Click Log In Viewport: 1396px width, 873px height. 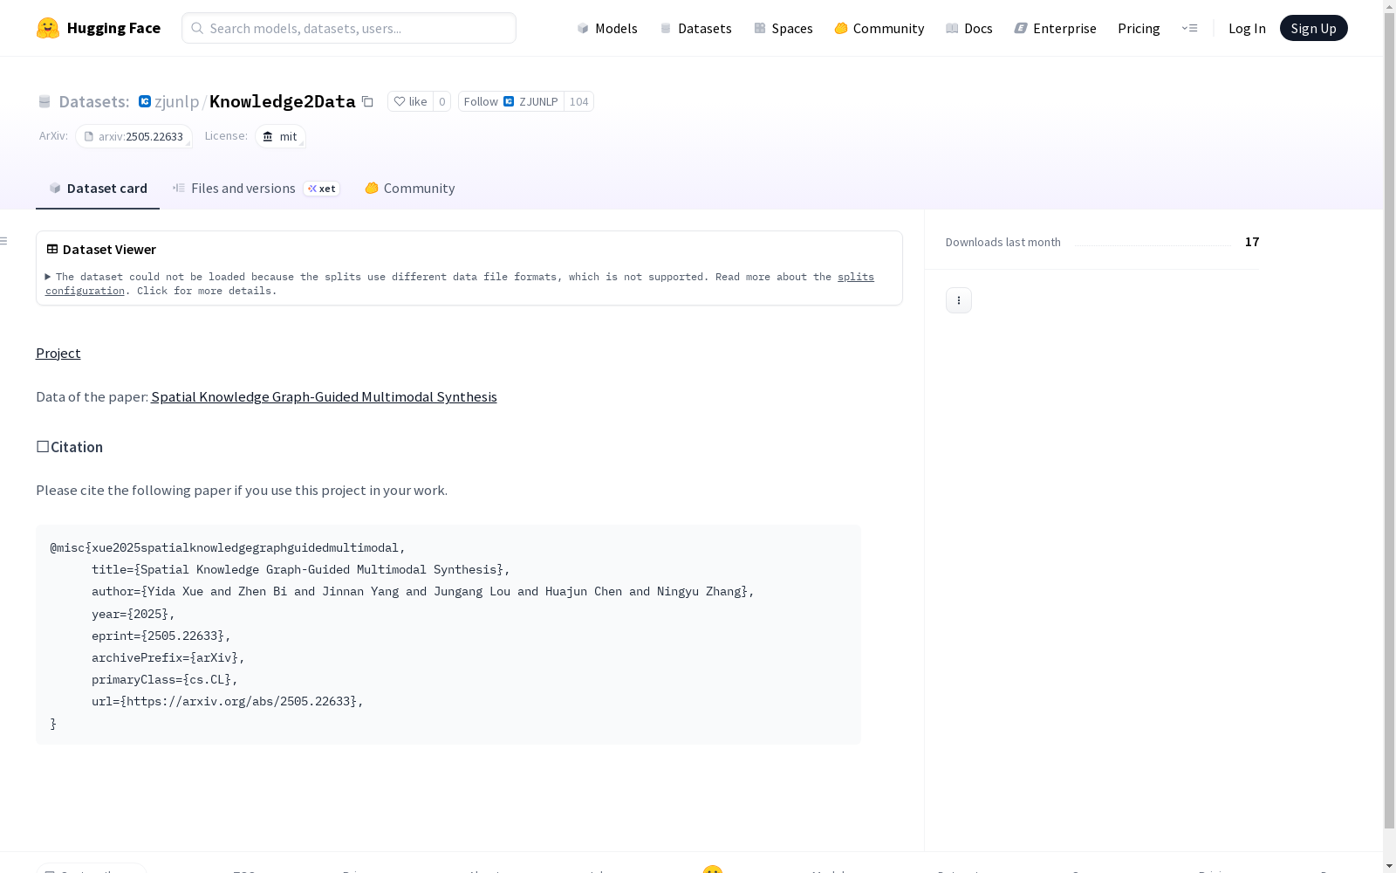[1247, 28]
